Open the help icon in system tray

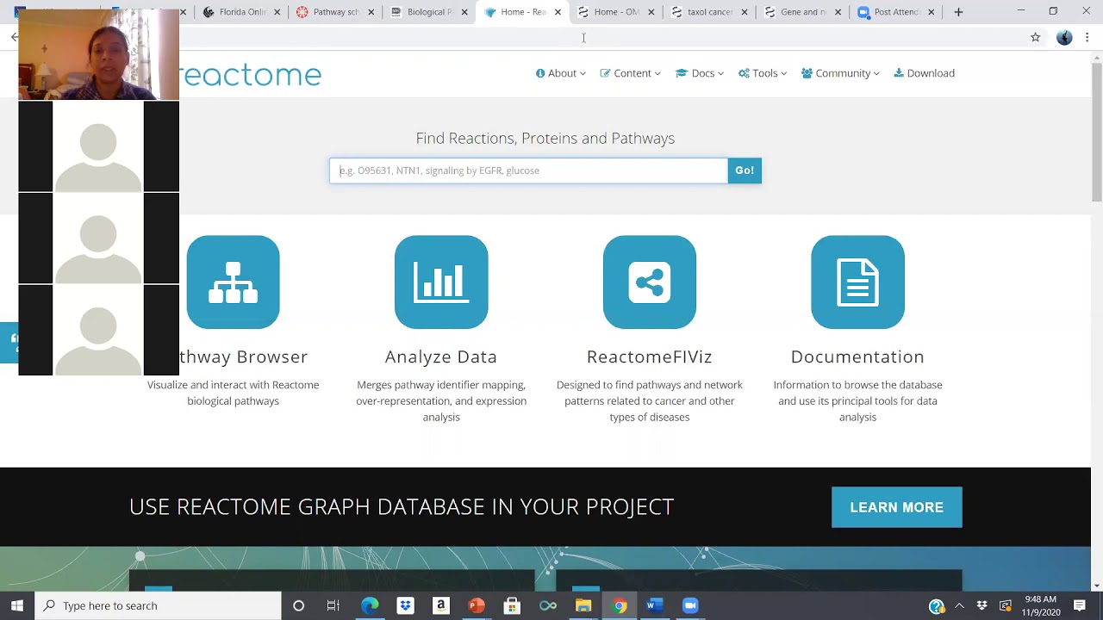coord(937,606)
